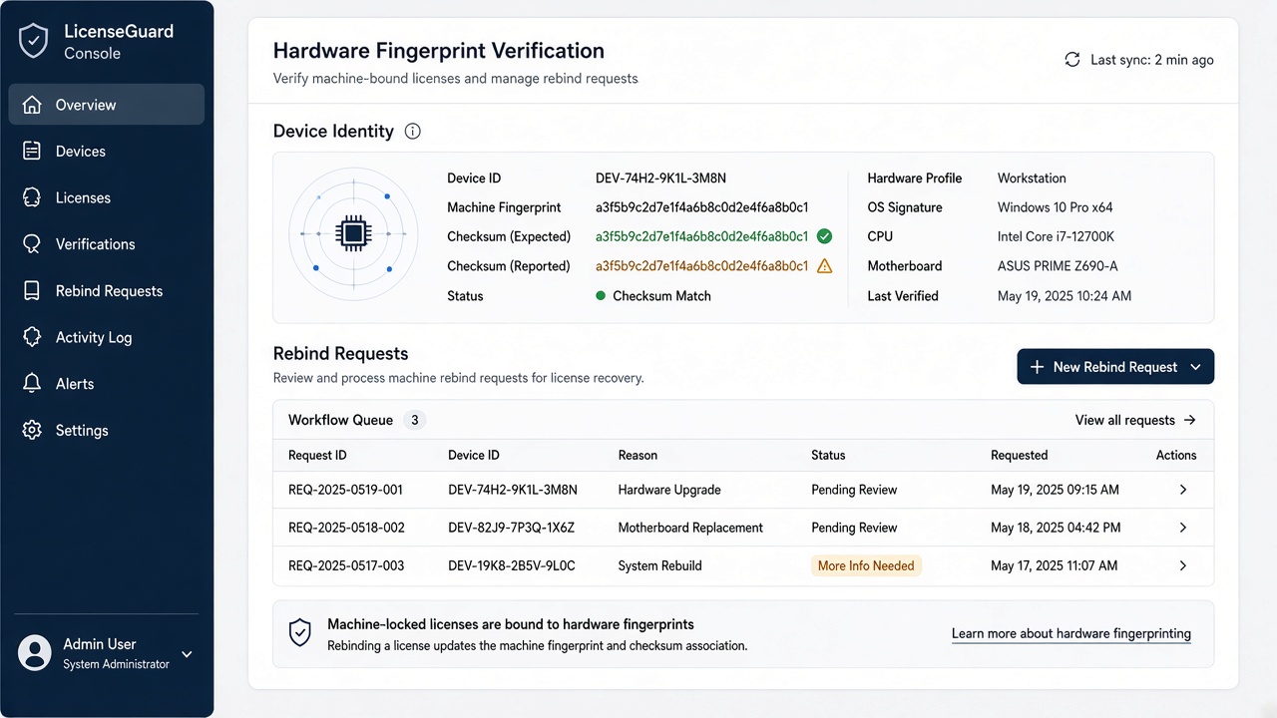The height and width of the screenshot is (718, 1277).
Task: Expand the Admin User account menu chevron
Action: (x=187, y=654)
